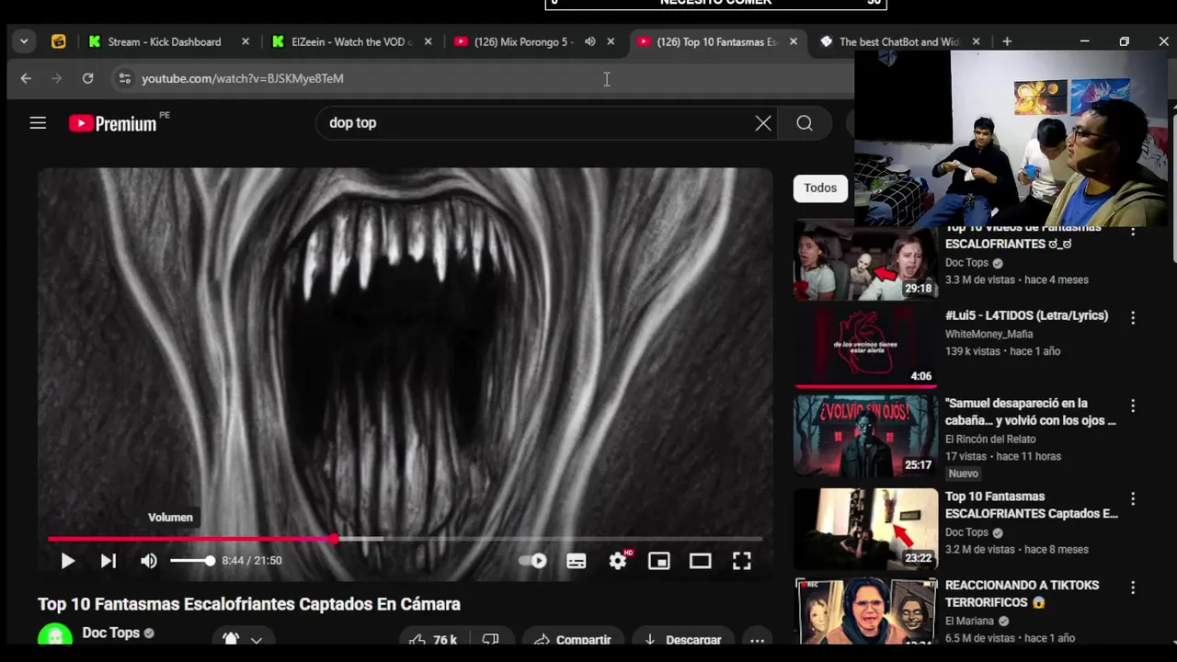Click the El Rincón del Relato channel
The height and width of the screenshot is (662, 1177).
coord(990,439)
